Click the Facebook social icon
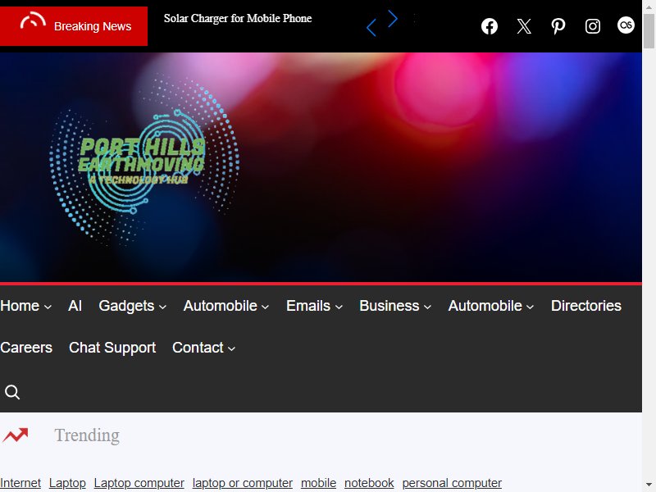The image size is (656, 492). pos(489,26)
